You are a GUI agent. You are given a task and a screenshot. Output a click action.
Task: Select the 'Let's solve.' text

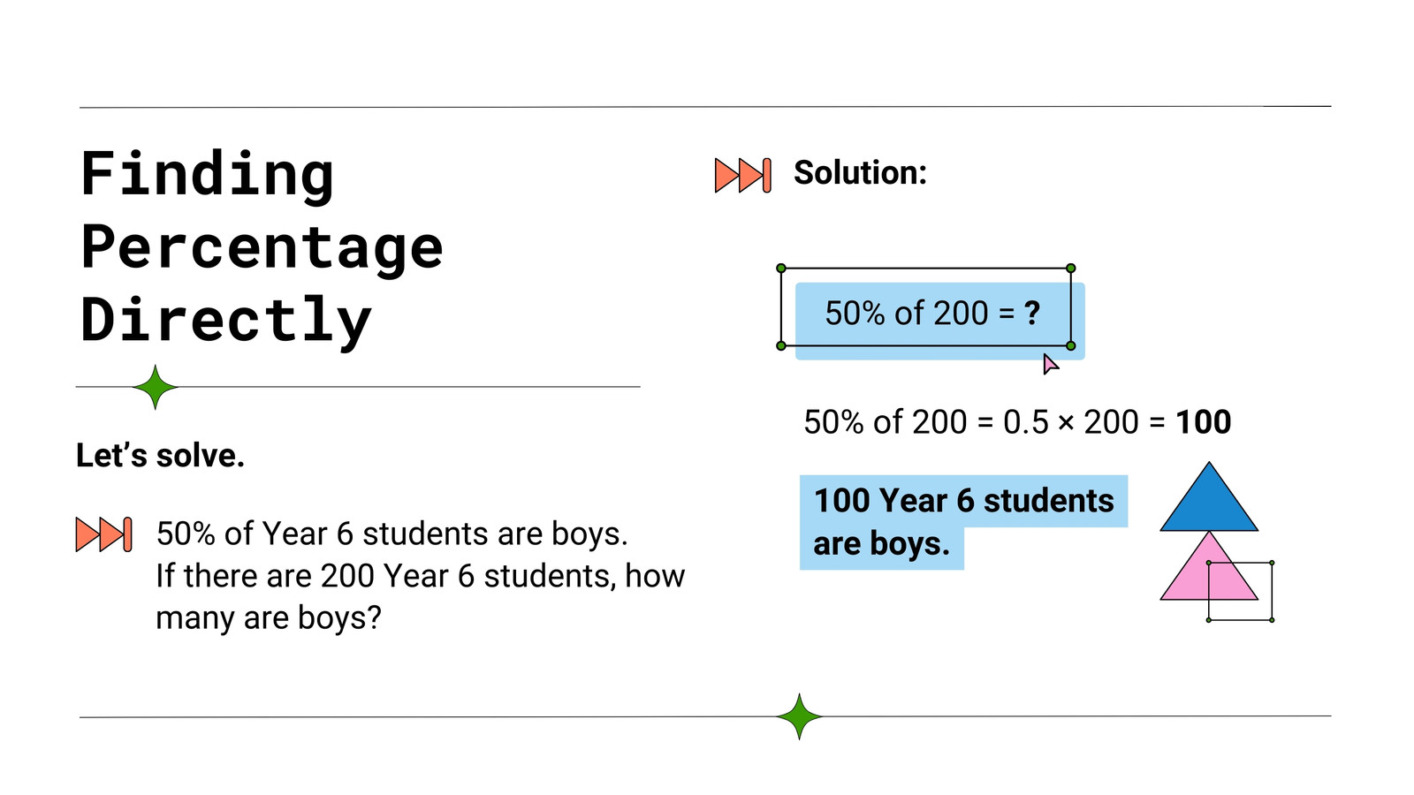point(160,456)
